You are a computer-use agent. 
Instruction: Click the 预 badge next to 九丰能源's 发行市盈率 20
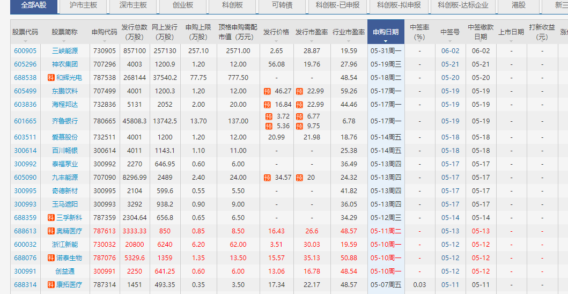pos(299,177)
